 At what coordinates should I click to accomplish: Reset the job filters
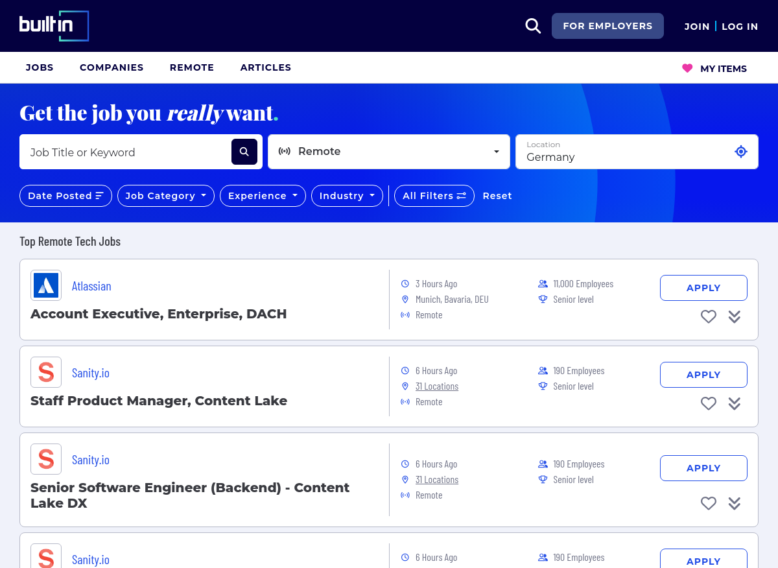(x=497, y=196)
